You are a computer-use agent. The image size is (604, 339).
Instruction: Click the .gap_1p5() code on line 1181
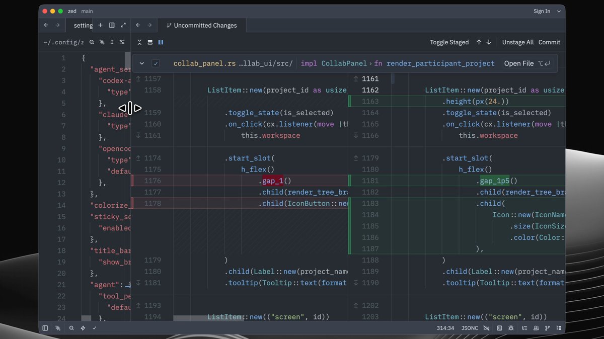(497, 181)
